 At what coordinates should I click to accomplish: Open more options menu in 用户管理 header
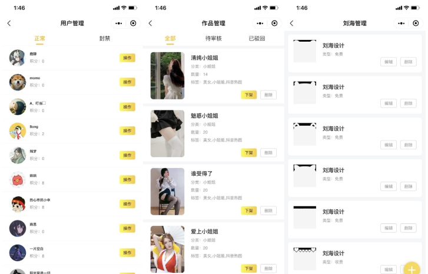pos(119,24)
